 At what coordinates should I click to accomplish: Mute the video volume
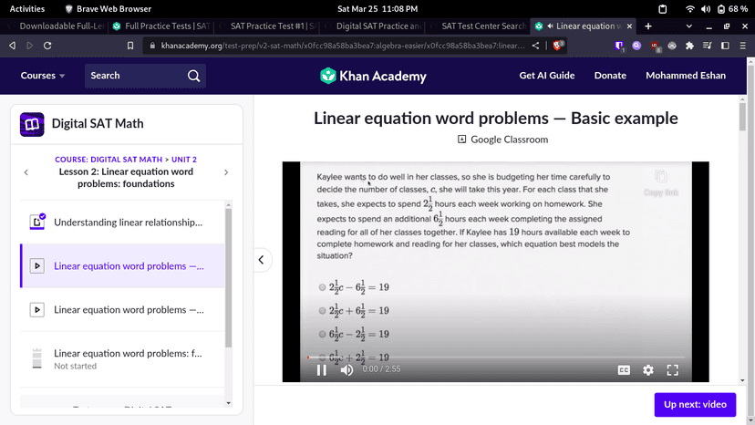coord(346,369)
